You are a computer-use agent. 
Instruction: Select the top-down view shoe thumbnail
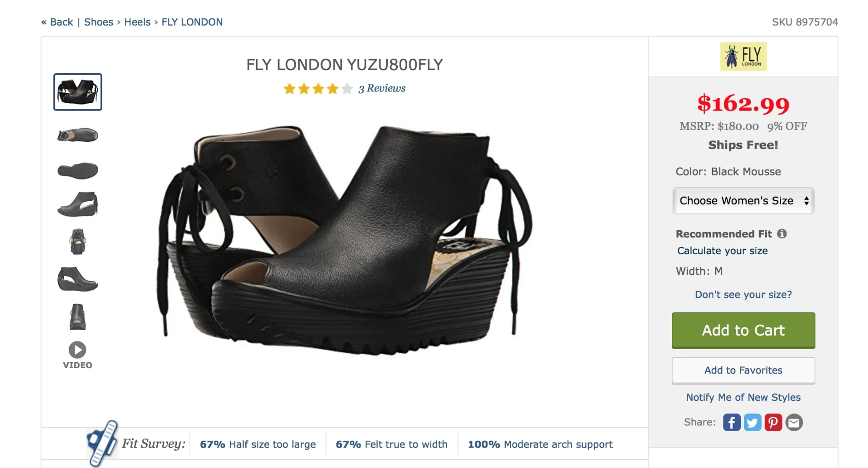tap(78, 135)
